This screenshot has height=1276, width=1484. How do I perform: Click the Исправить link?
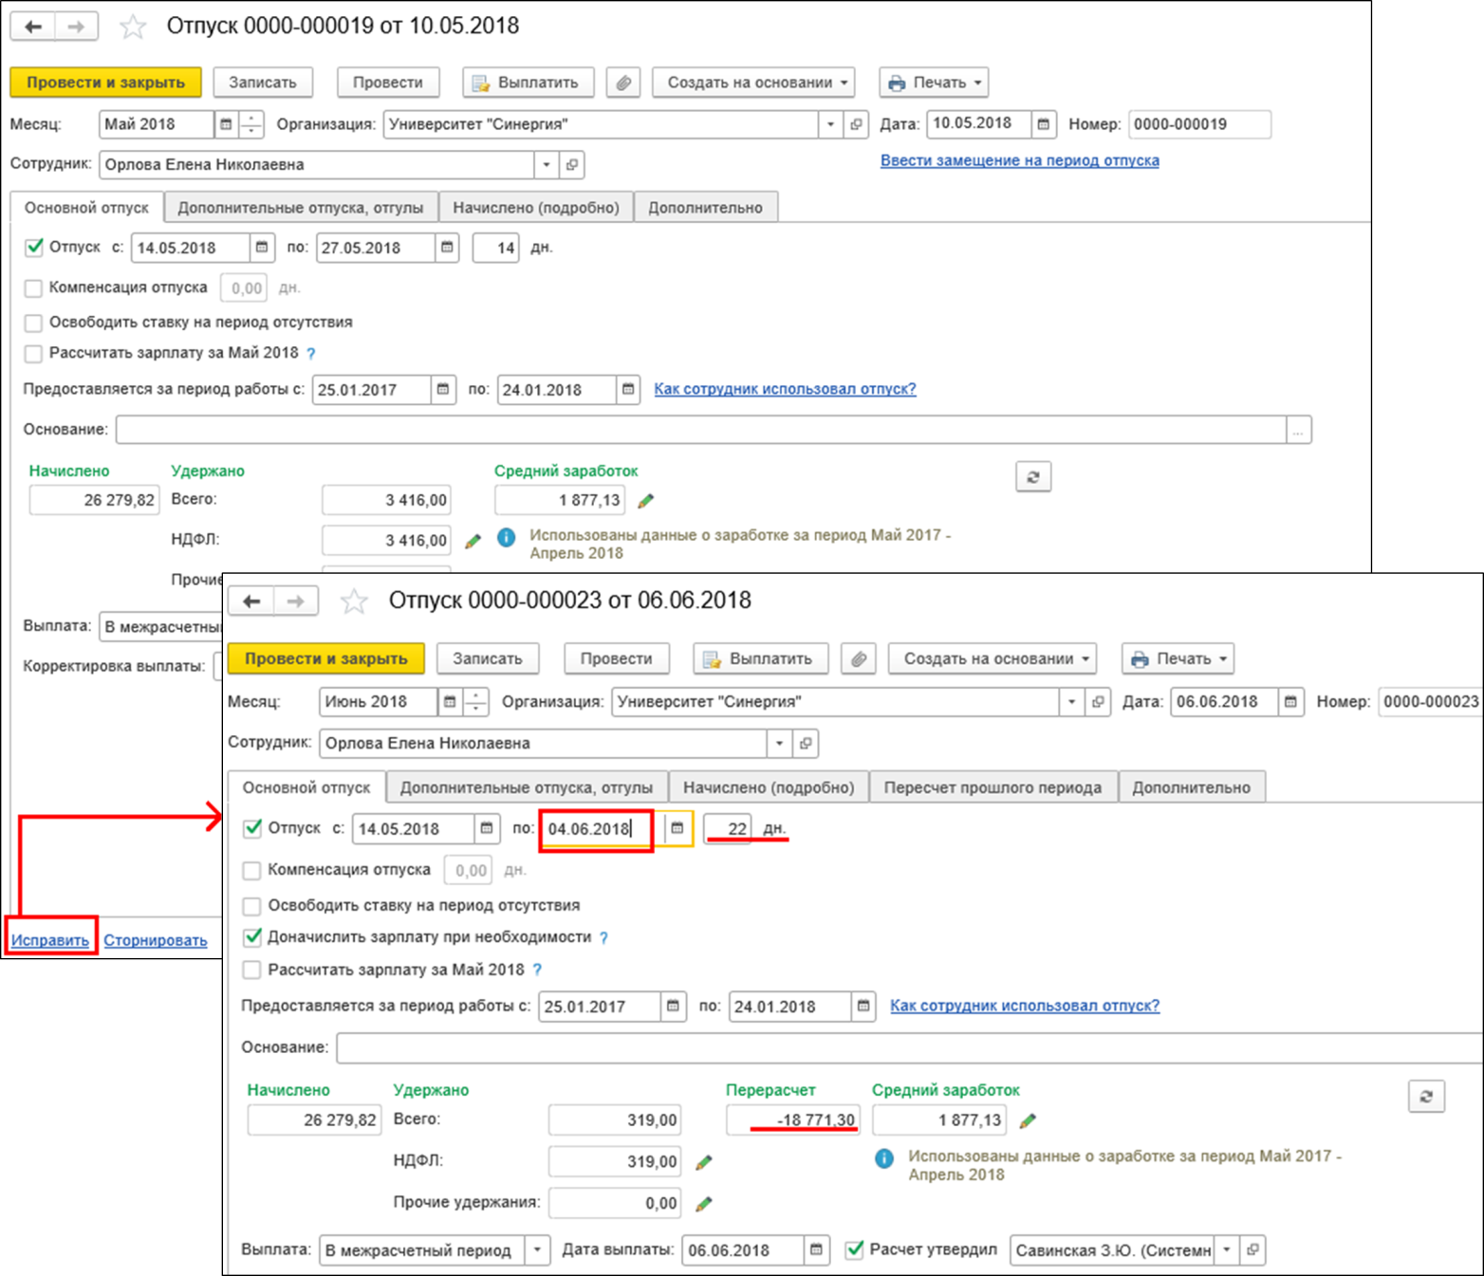coord(50,940)
